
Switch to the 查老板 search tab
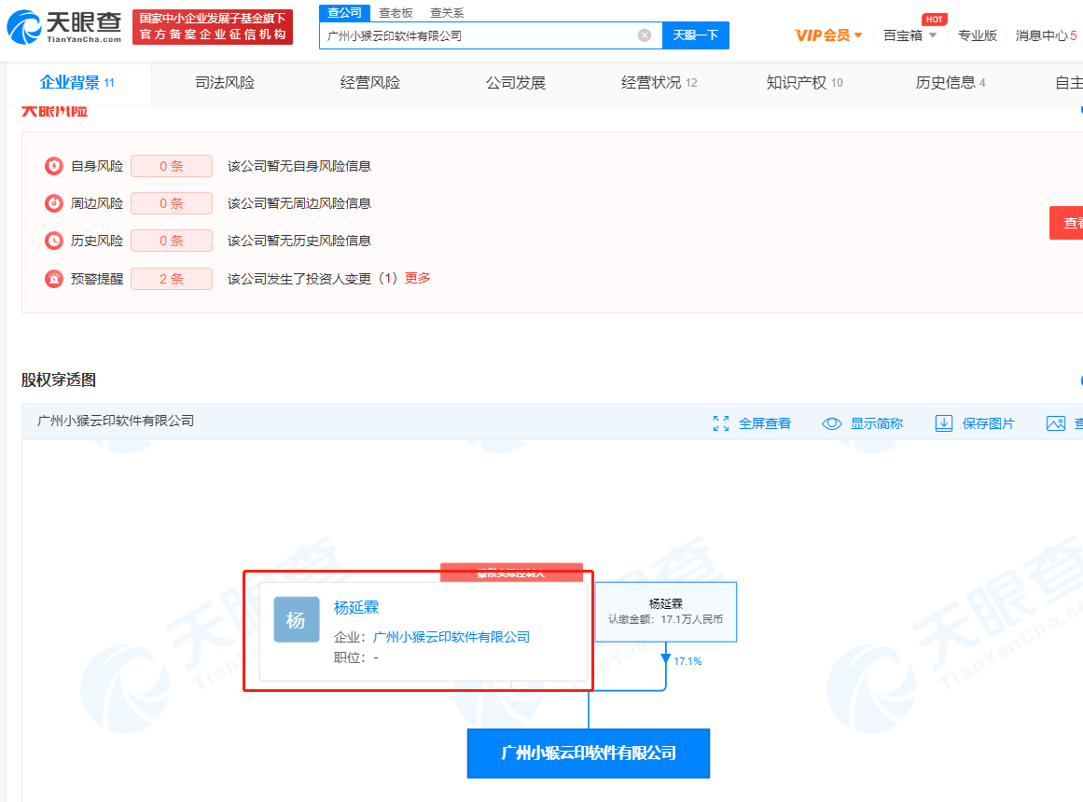click(397, 13)
